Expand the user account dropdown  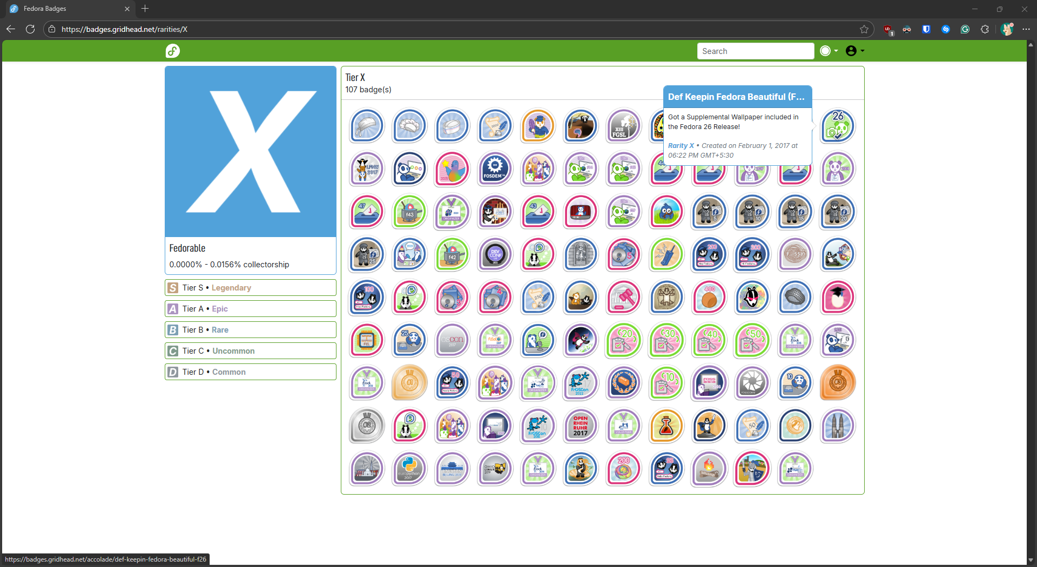[854, 51]
